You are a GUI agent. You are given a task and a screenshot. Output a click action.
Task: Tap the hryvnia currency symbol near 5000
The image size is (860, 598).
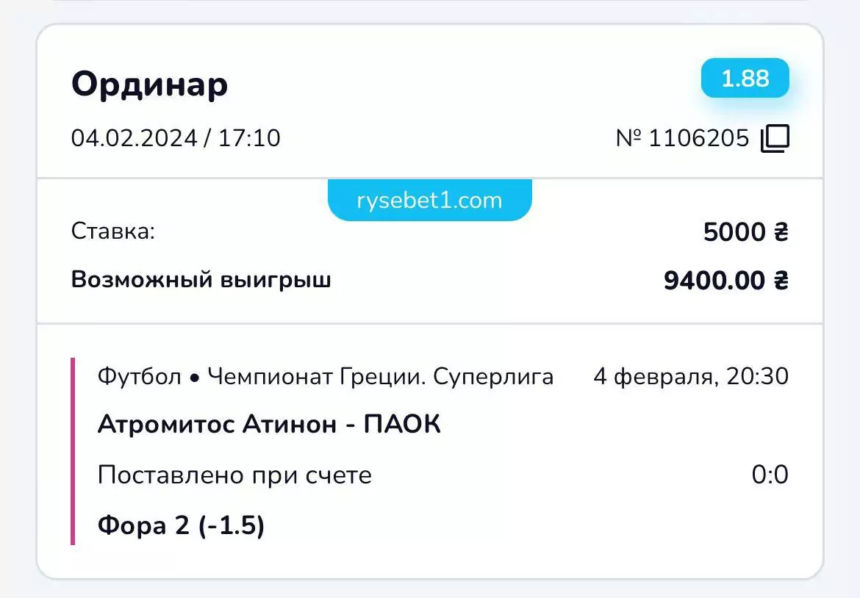[x=784, y=232]
